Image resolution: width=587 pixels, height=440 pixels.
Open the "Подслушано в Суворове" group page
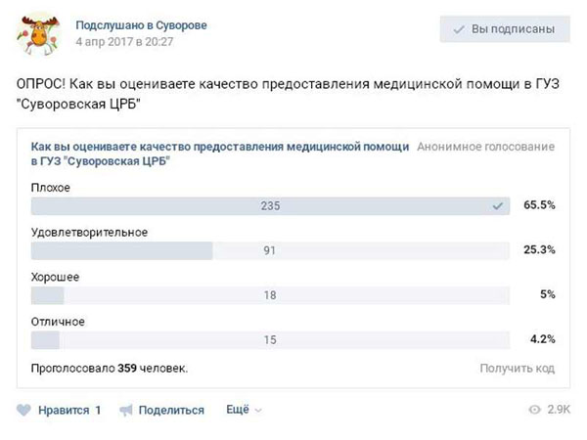(x=141, y=23)
